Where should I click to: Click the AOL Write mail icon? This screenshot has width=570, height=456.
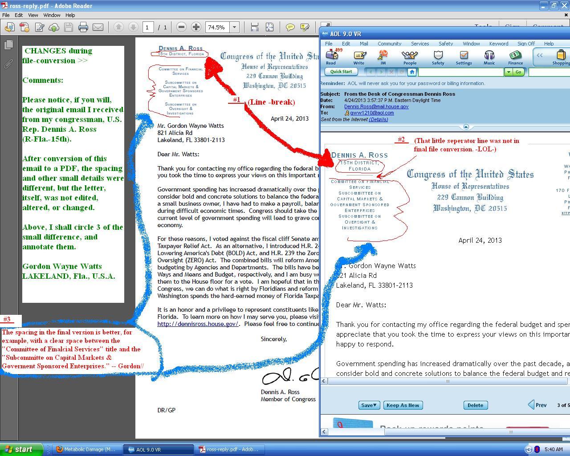359,57
